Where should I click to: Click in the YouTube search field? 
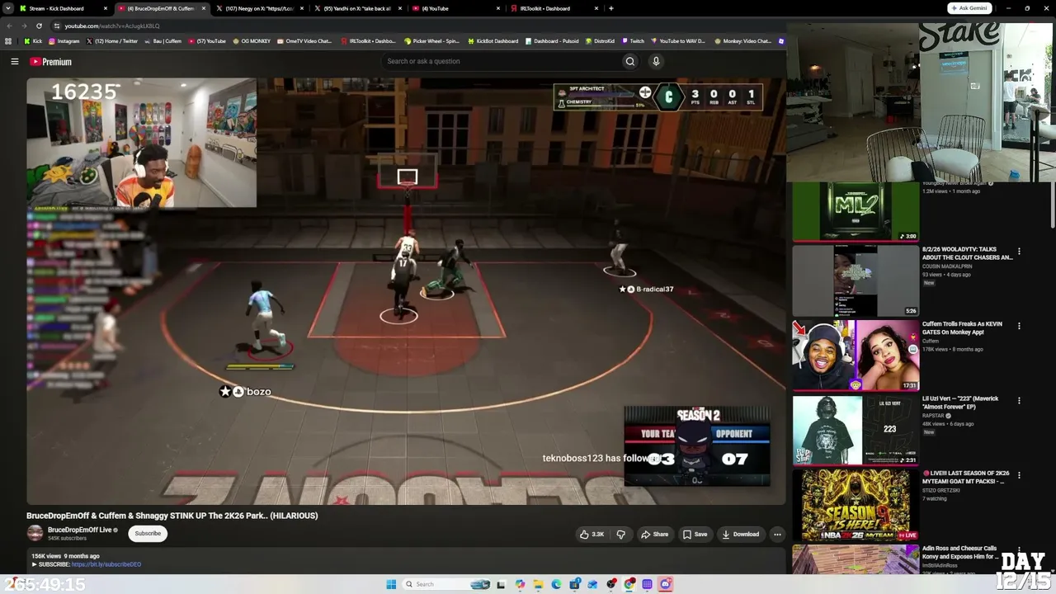pyautogui.click(x=502, y=61)
